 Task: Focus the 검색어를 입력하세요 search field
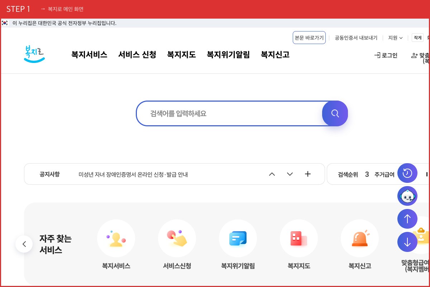(229, 113)
